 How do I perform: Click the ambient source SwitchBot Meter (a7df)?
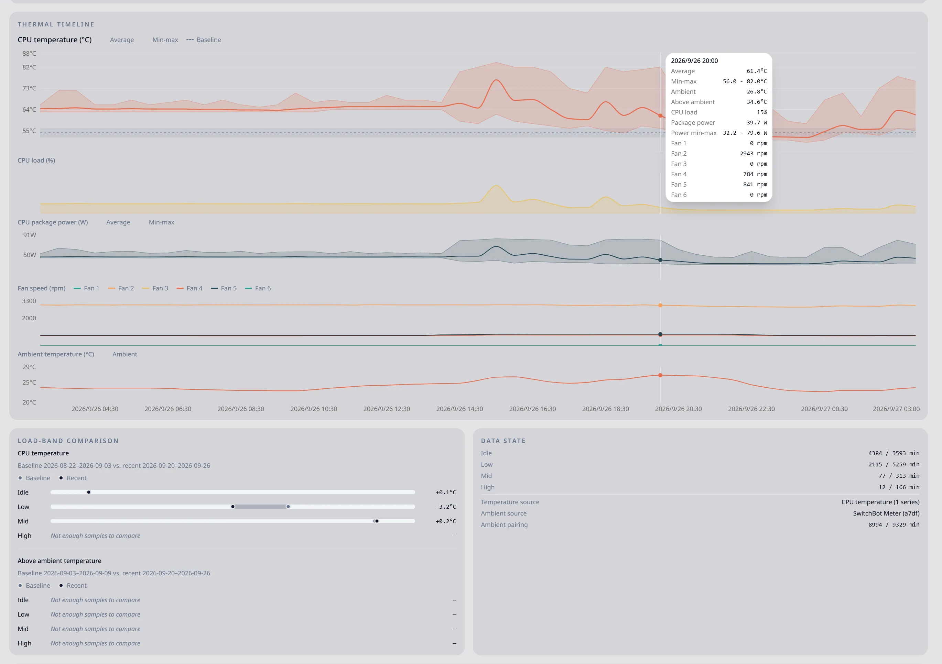tap(886, 513)
